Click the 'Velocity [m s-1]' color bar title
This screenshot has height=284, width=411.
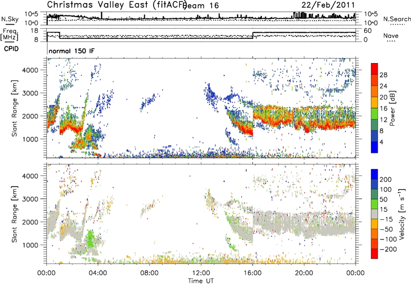coord(402,214)
